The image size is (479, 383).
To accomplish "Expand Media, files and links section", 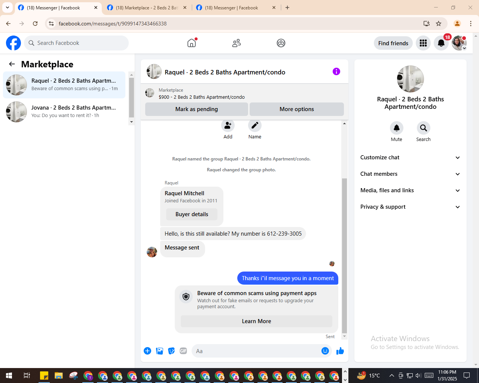I will tap(411, 190).
